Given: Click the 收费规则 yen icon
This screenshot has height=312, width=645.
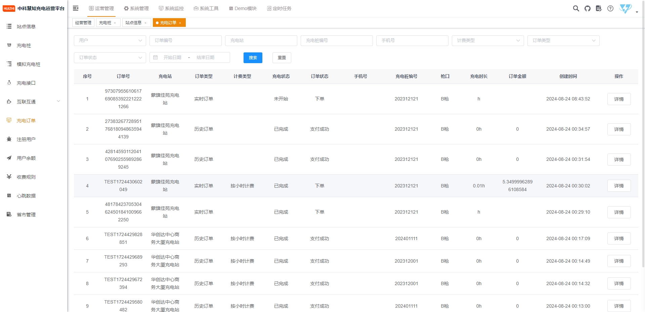Looking at the screenshot, I should click(x=9, y=177).
